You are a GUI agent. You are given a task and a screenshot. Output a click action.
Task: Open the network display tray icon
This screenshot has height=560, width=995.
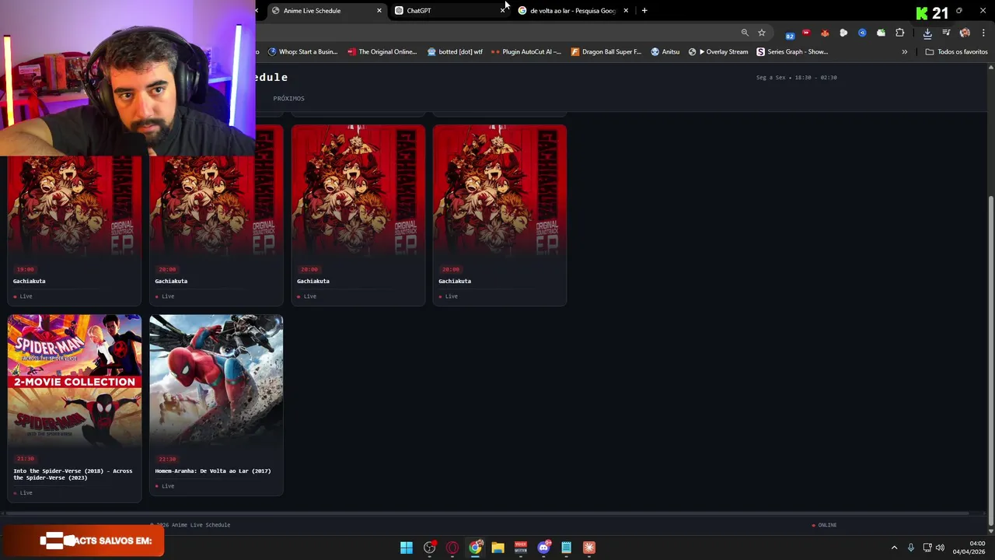tap(927, 548)
